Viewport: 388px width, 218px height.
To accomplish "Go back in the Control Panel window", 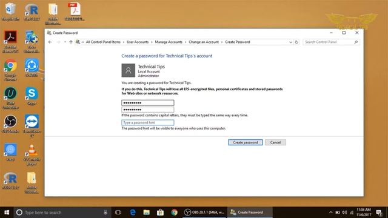I will (50, 42).
